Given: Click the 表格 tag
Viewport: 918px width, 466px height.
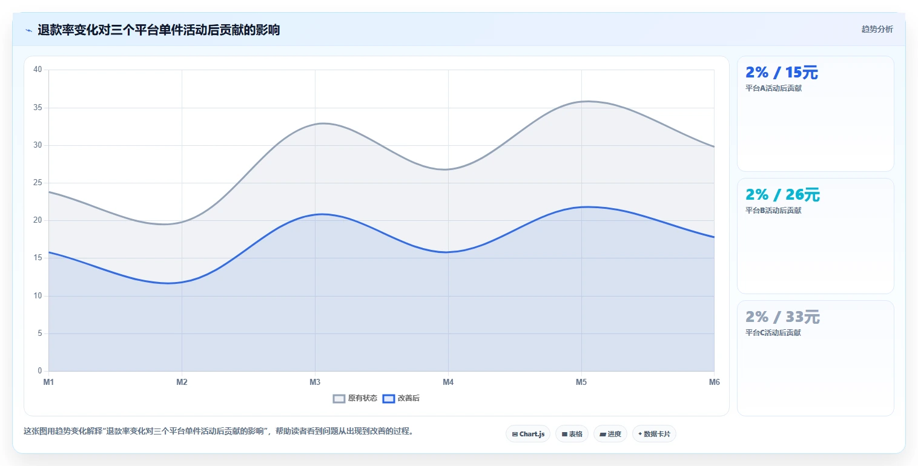Looking at the screenshot, I should [572, 434].
